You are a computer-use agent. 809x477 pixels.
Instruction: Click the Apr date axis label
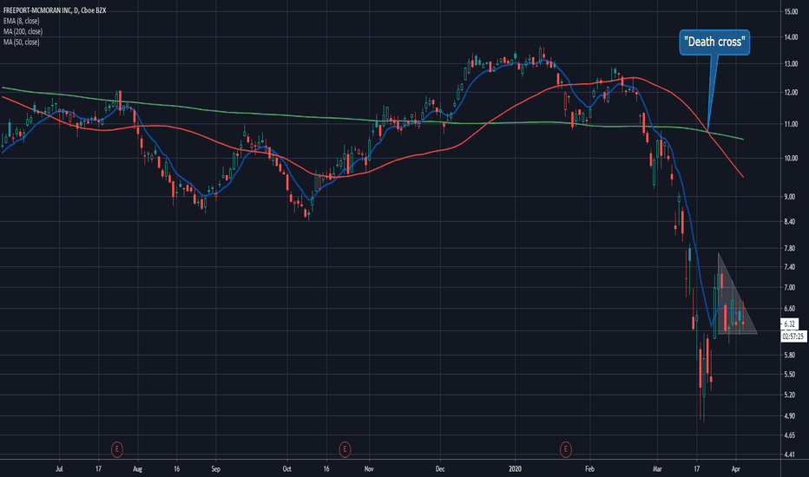pos(736,469)
